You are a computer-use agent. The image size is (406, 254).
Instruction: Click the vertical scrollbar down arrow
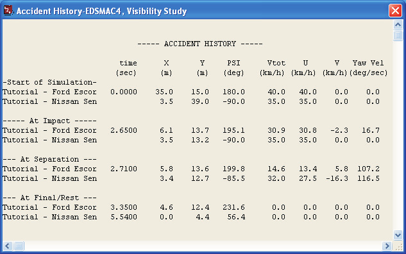click(398, 235)
